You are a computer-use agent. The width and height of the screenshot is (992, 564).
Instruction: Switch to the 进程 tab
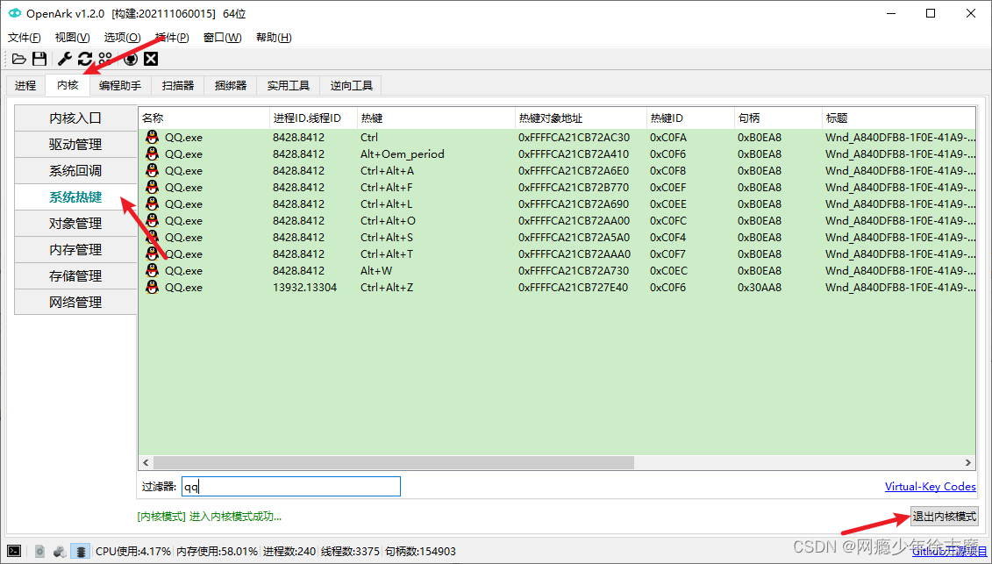[x=25, y=85]
